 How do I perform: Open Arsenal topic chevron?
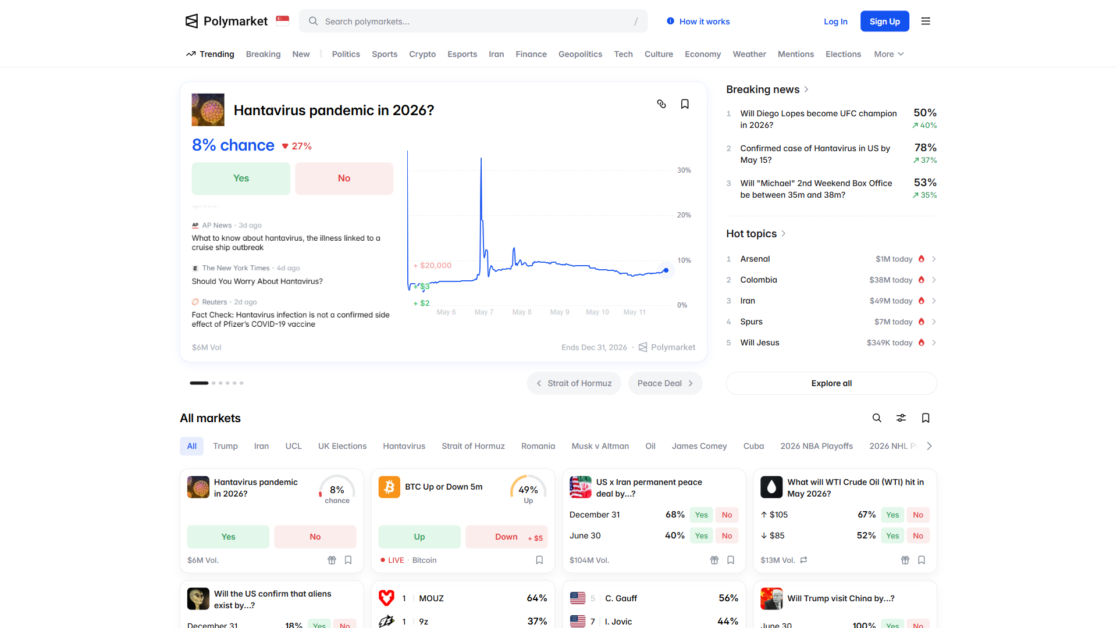934,259
